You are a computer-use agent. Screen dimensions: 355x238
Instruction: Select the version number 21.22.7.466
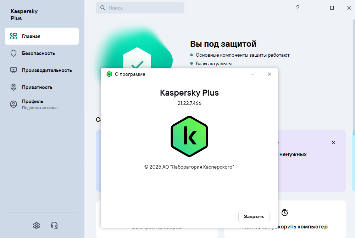[189, 103]
